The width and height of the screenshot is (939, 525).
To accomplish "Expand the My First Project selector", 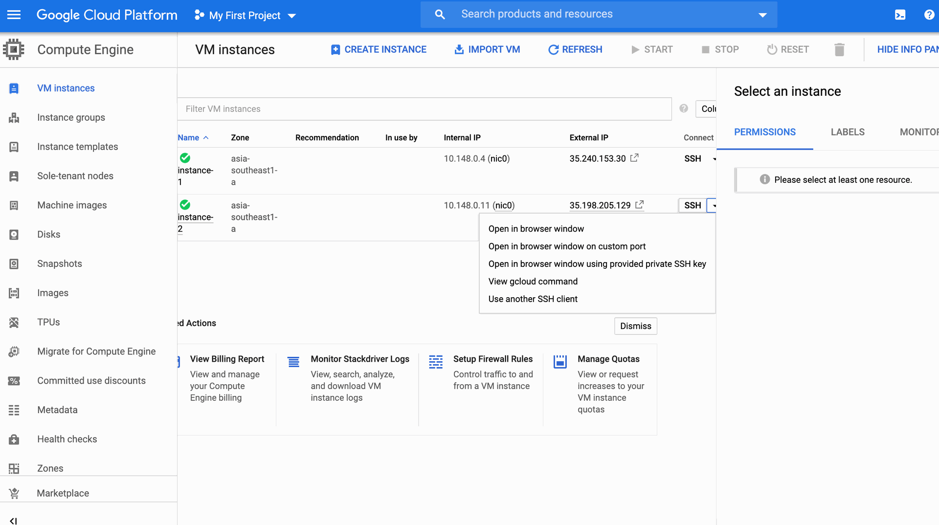I will pos(245,16).
